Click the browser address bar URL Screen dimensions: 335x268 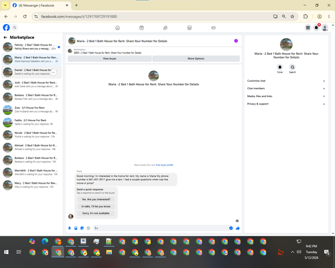[x=79, y=17]
